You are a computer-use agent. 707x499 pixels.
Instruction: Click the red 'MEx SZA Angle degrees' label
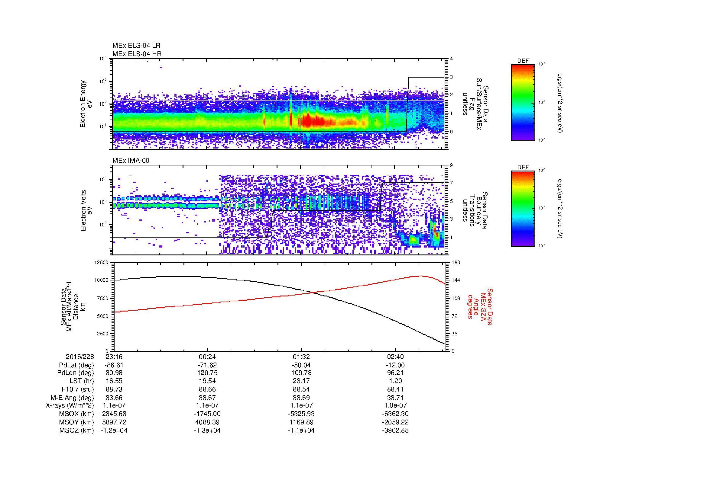click(x=480, y=306)
